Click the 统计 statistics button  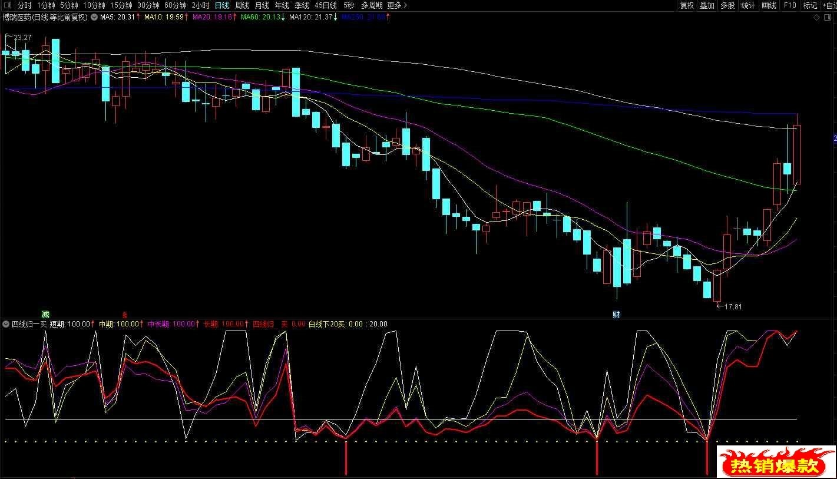pyautogui.click(x=748, y=5)
